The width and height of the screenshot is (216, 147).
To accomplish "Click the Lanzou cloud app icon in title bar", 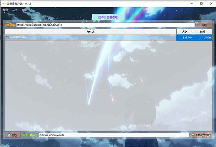I will coord(4,4).
